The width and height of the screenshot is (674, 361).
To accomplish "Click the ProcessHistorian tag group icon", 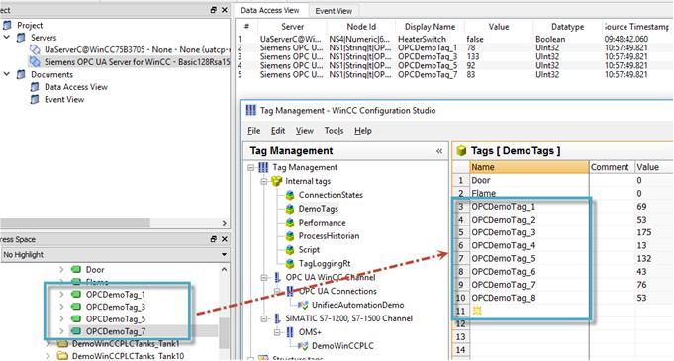I will pyautogui.click(x=290, y=236).
